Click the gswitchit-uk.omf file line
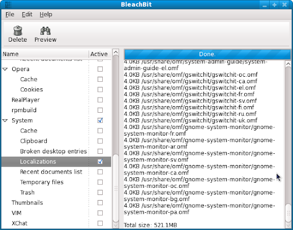This screenshot has width=293, height=230. click(191, 120)
